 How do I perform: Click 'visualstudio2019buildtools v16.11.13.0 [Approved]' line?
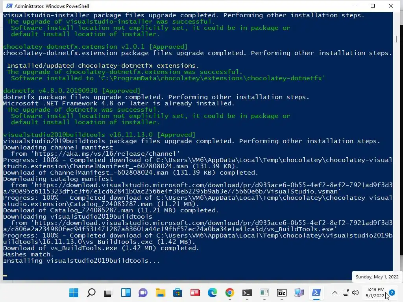(99, 135)
